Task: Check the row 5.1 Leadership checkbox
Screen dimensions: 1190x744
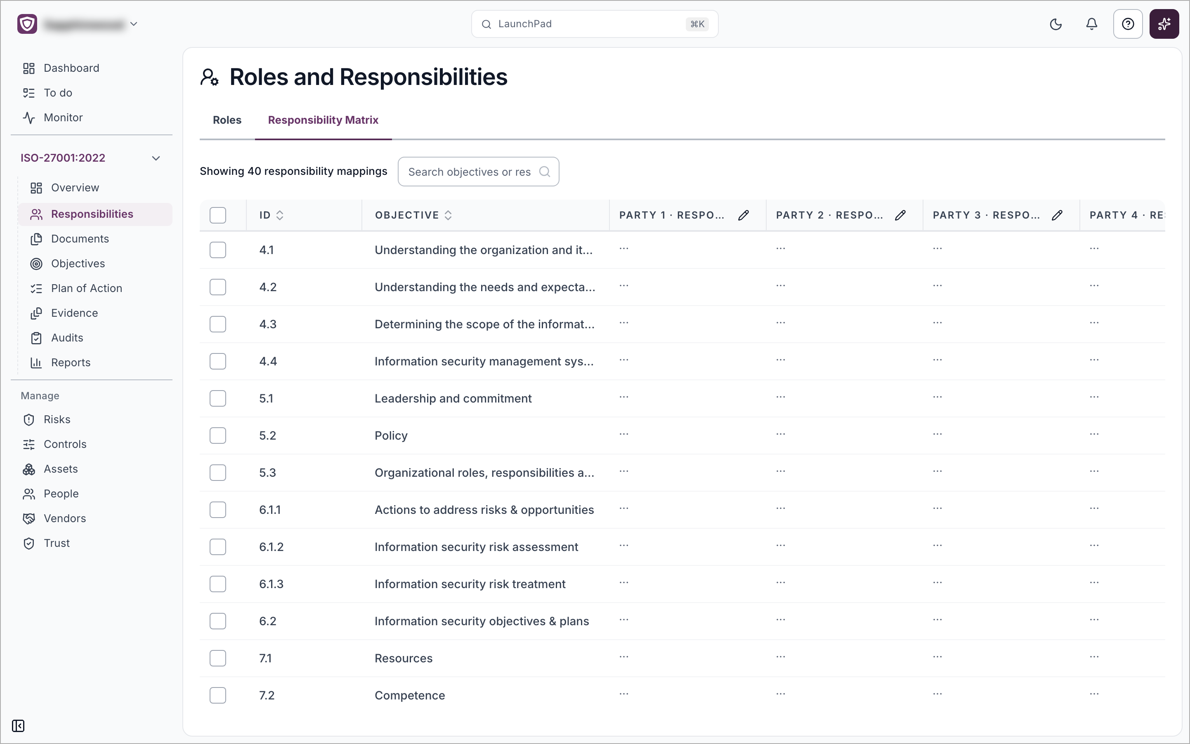Action: 217,398
